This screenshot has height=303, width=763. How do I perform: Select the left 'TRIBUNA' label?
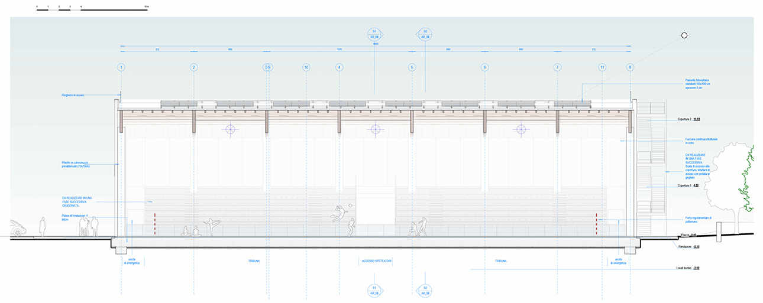click(x=254, y=260)
